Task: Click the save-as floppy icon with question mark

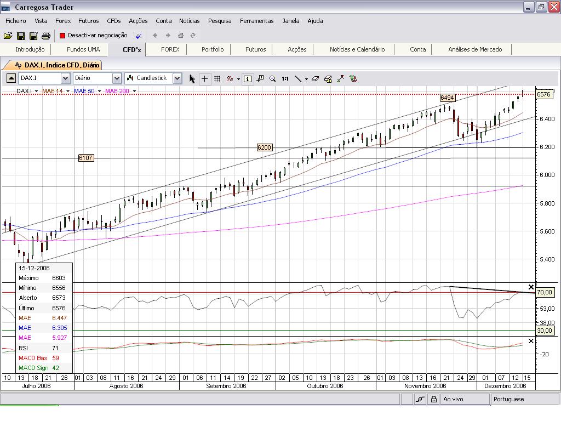Action: [x=33, y=36]
